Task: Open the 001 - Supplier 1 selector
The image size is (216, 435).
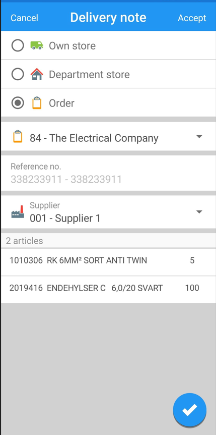Action: (108, 212)
